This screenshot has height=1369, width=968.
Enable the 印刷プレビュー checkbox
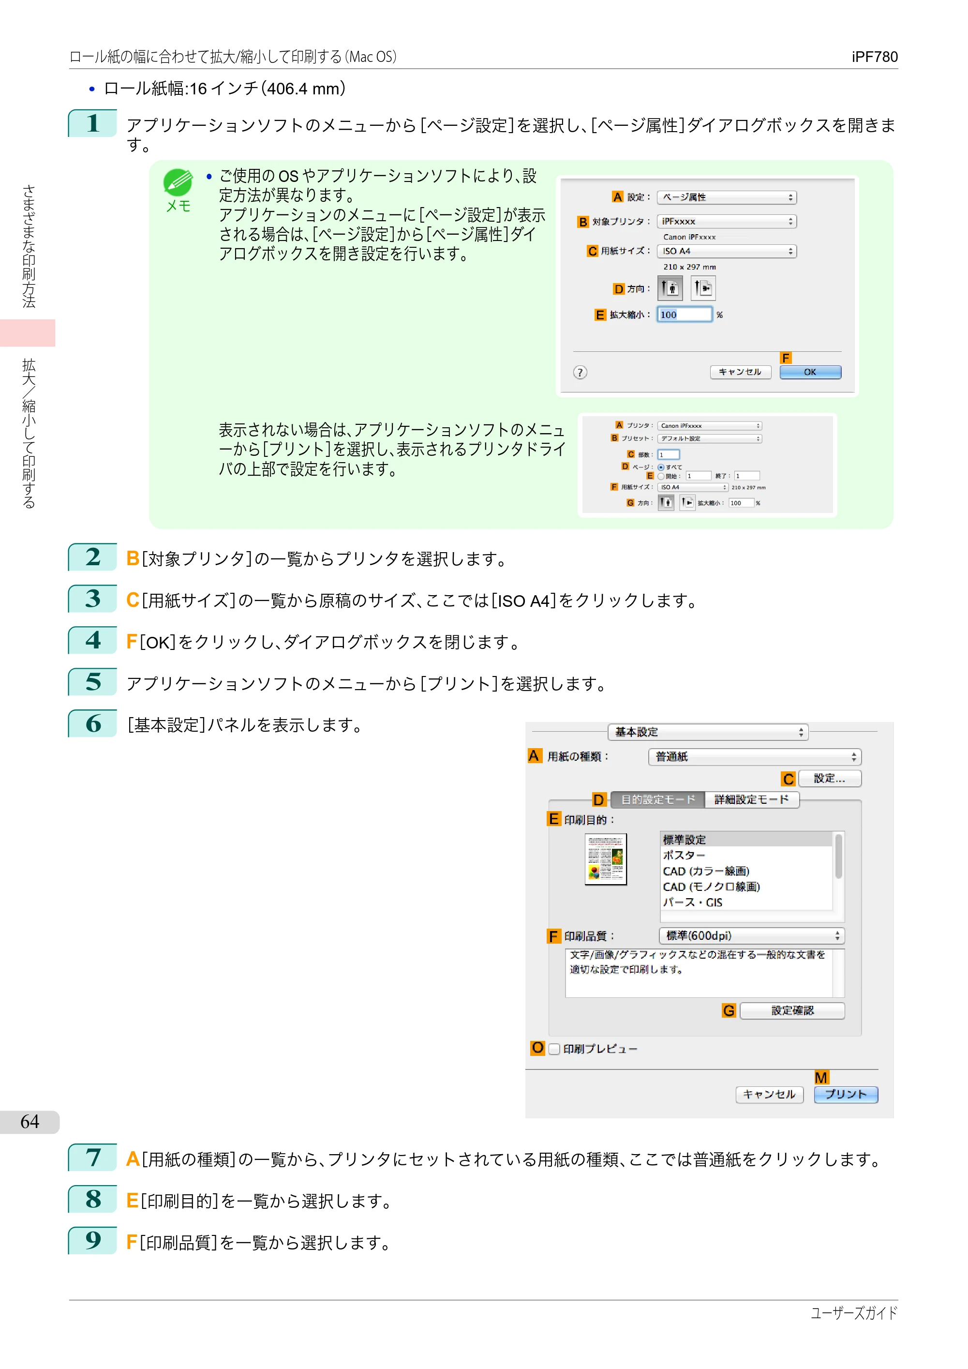[554, 1049]
